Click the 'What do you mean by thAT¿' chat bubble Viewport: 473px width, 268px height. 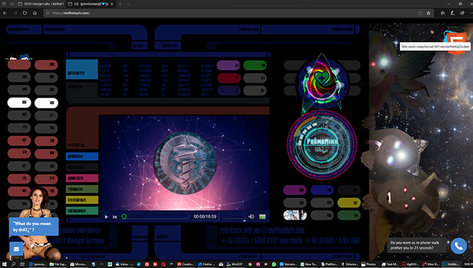pos(33,226)
